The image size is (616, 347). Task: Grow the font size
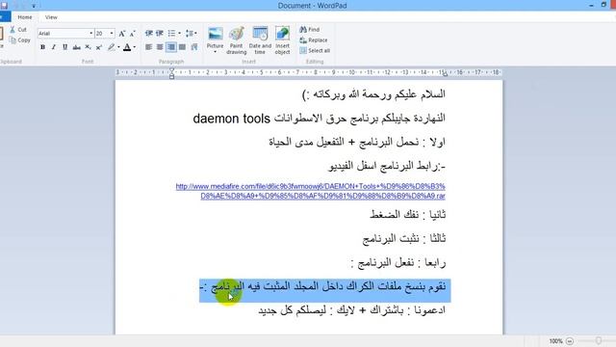click(122, 34)
